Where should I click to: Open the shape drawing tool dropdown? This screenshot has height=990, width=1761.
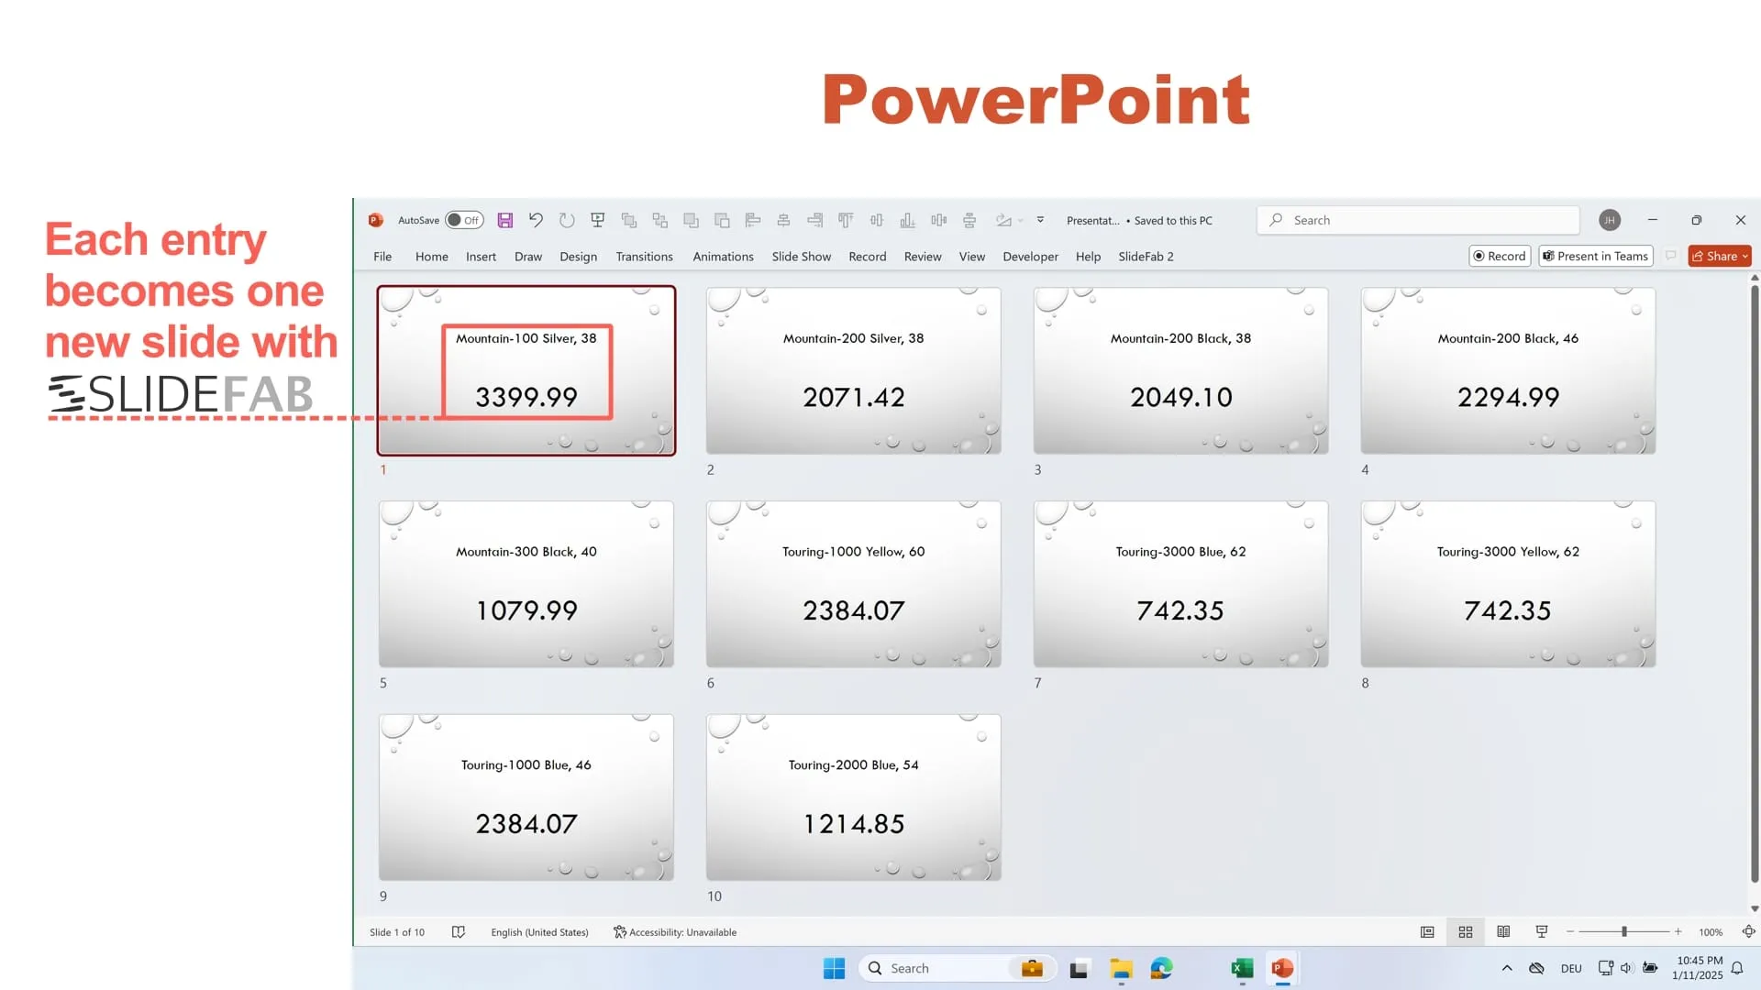coord(1020,221)
